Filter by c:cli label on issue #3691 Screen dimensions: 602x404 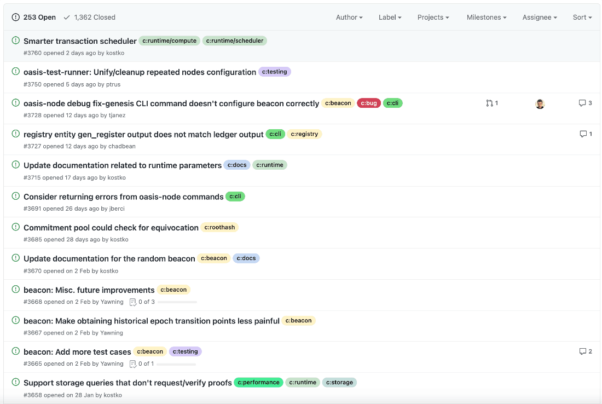pyautogui.click(x=235, y=197)
